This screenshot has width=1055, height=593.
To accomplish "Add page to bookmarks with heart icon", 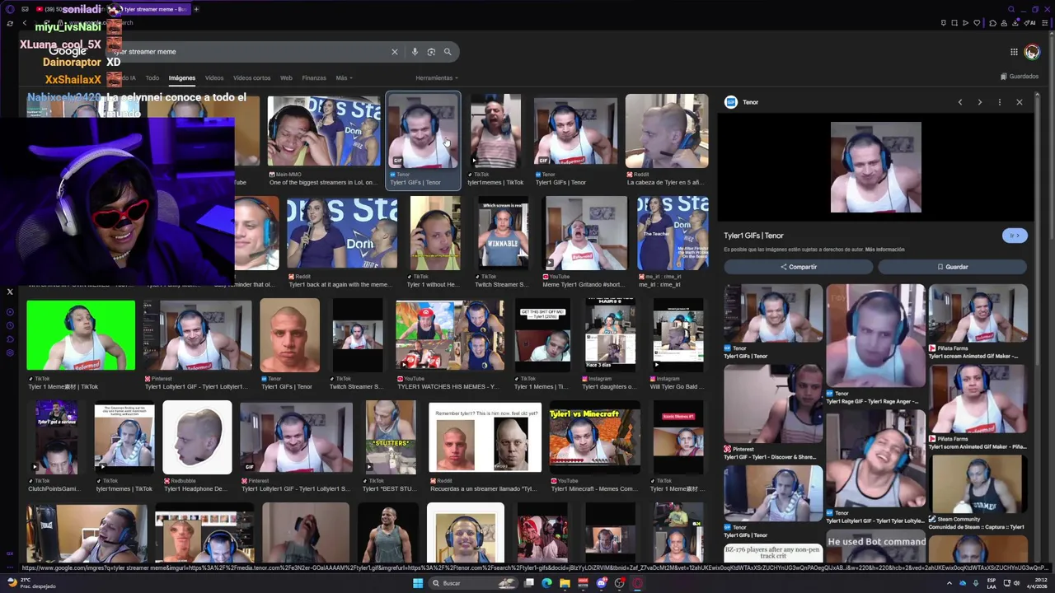I will click(x=978, y=23).
